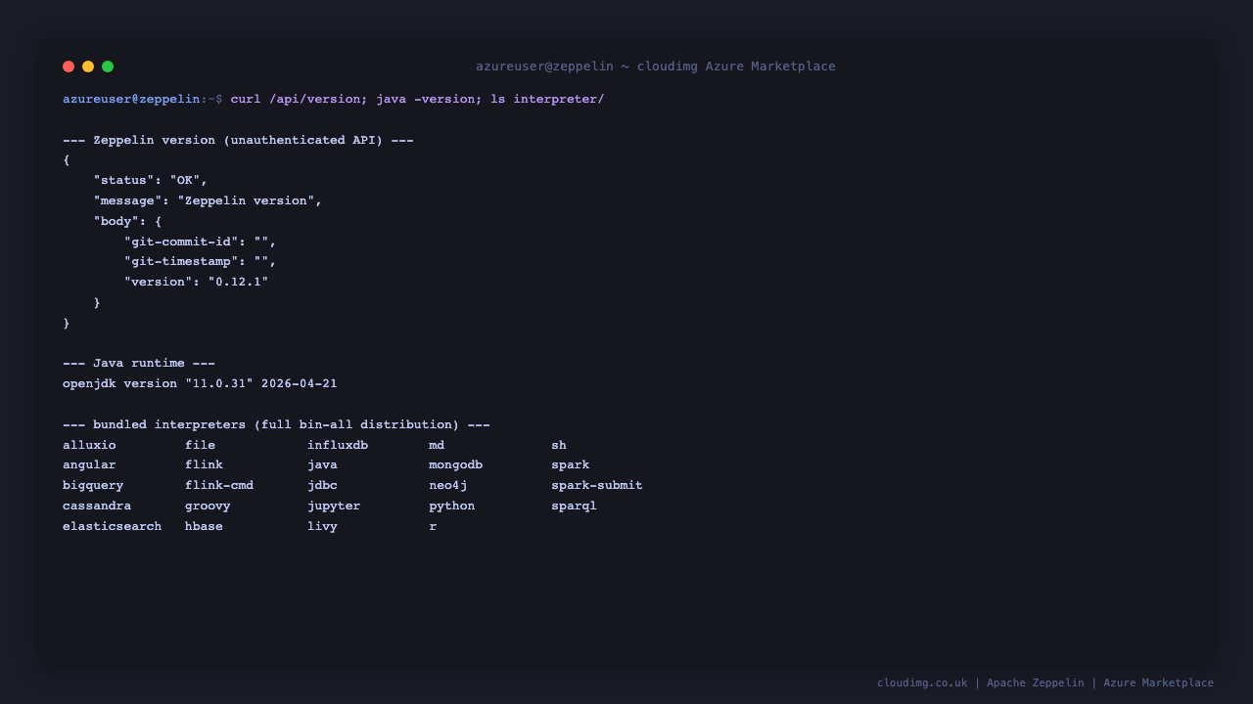
Task: Click the '"body": {' line
Action: (127, 221)
